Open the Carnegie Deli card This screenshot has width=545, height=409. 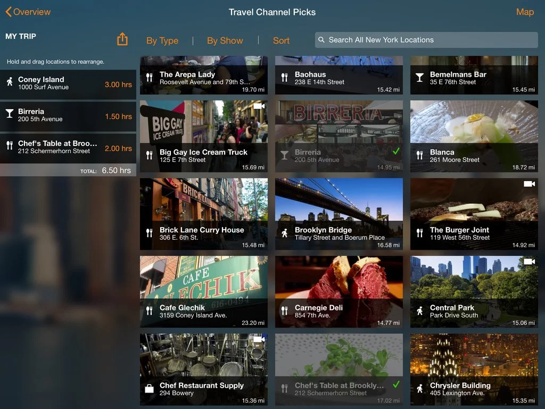coord(339,292)
